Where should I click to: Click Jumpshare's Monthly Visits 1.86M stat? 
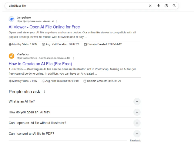pyautogui.click(x=23, y=44)
